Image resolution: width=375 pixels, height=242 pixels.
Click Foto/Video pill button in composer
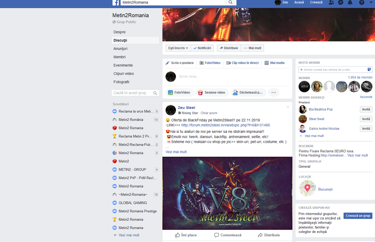point(180,93)
